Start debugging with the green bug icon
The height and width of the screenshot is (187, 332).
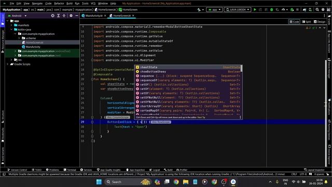pyautogui.click(x=272, y=10)
